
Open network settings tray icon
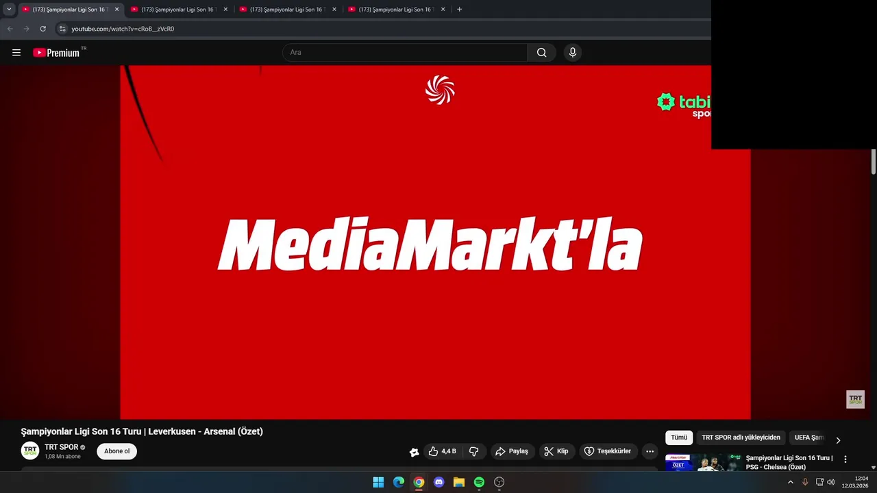(x=819, y=482)
